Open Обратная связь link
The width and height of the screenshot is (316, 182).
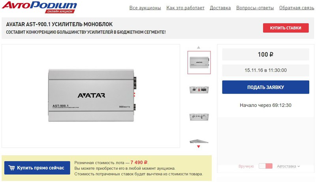coord(297,8)
